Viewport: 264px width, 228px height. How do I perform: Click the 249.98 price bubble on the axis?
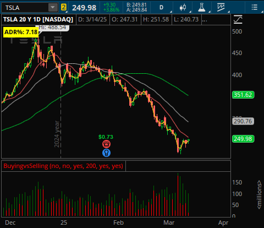[x=243, y=139]
